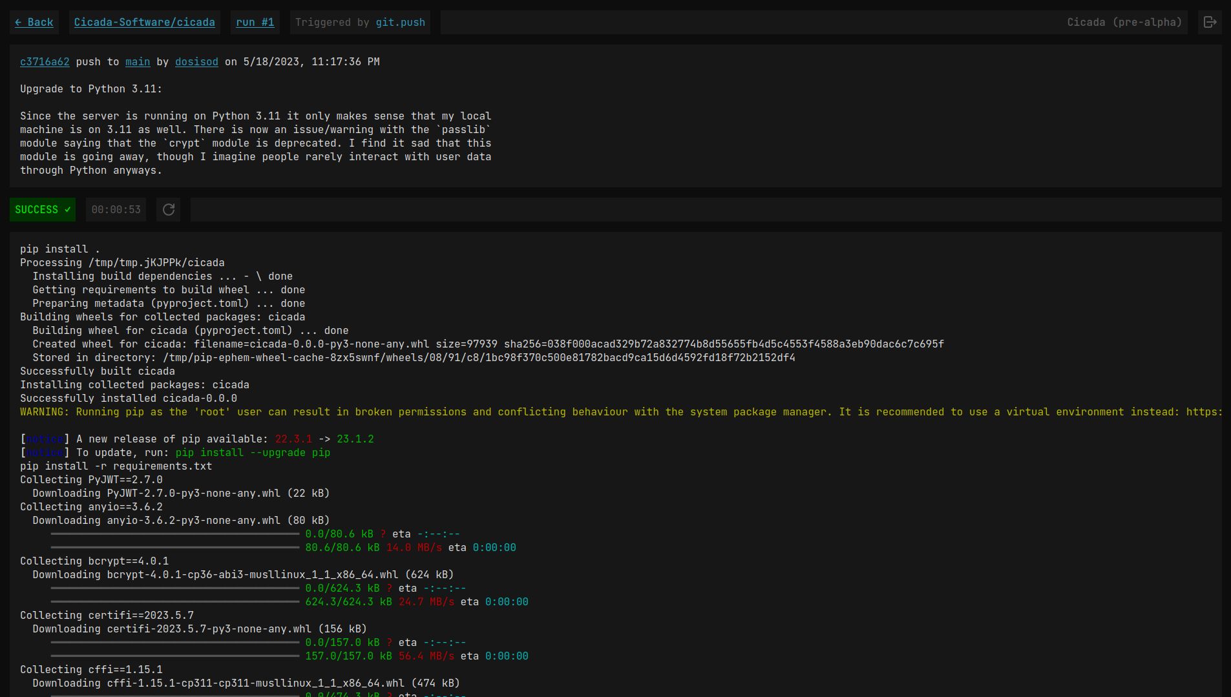Click pip version 23.1.2 text
The height and width of the screenshot is (697, 1231).
click(355, 439)
